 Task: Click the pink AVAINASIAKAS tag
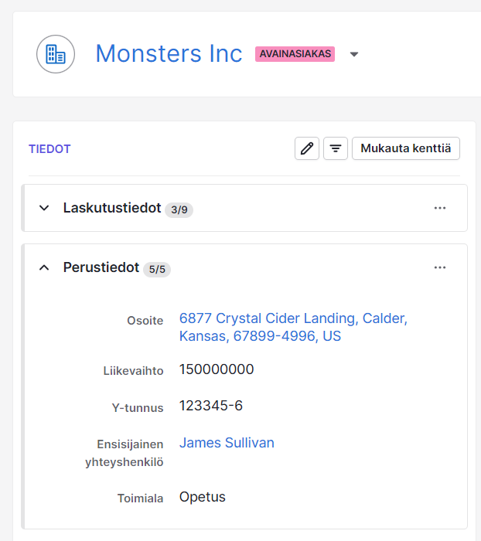pos(295,54)
